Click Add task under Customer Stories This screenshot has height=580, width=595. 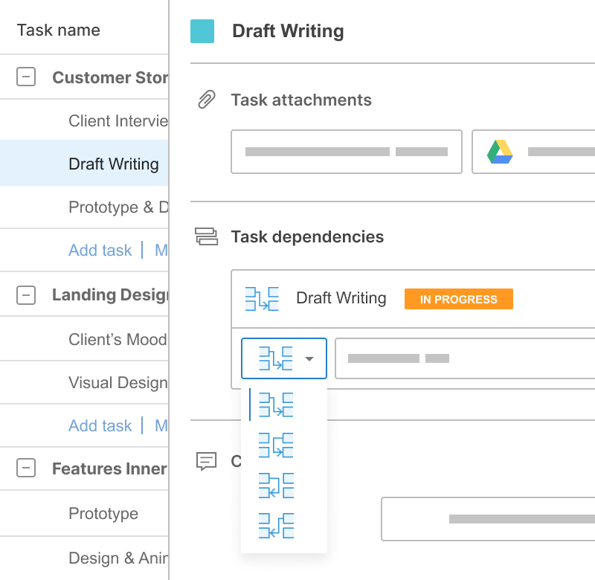click(100, 251)
